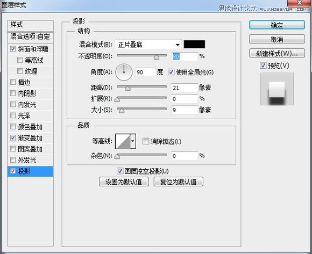Click the 杂色 value field
Screen dimensions: 312x254
click(185, 156)
